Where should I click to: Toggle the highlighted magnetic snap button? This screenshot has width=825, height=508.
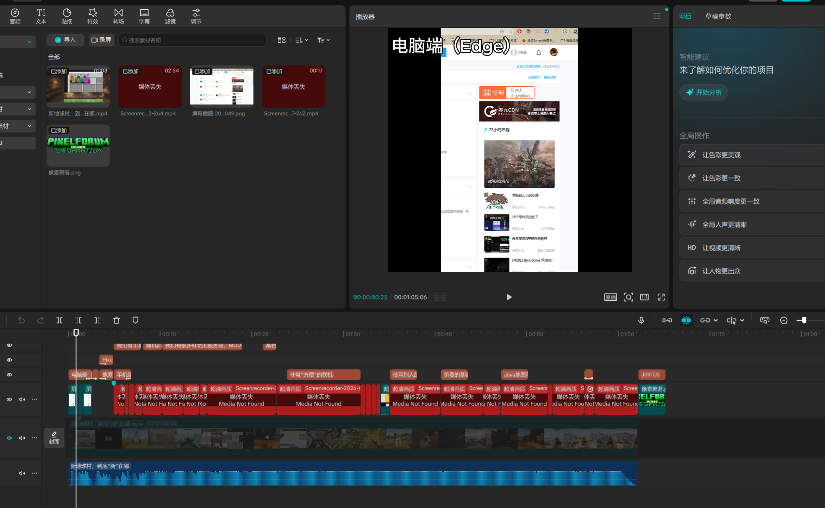click(x=686, y=320)
